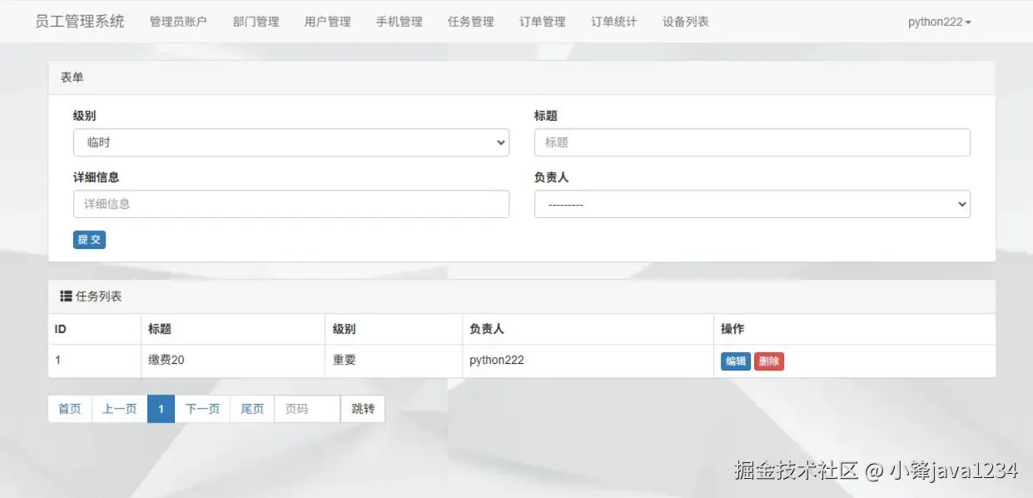This screenshot has width=1033, height=498.
Task: Click the python222 cell in task table
Action: tap(588, 361)
